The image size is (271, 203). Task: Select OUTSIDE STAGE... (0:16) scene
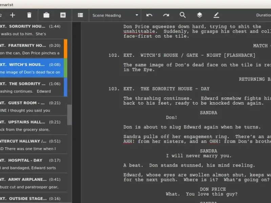34,198
